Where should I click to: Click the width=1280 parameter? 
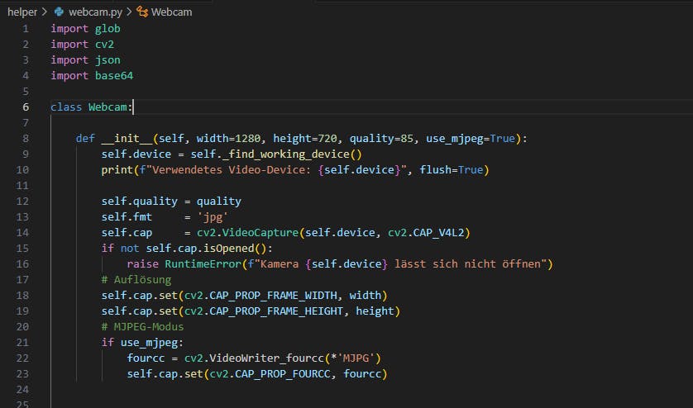[228, 139]
